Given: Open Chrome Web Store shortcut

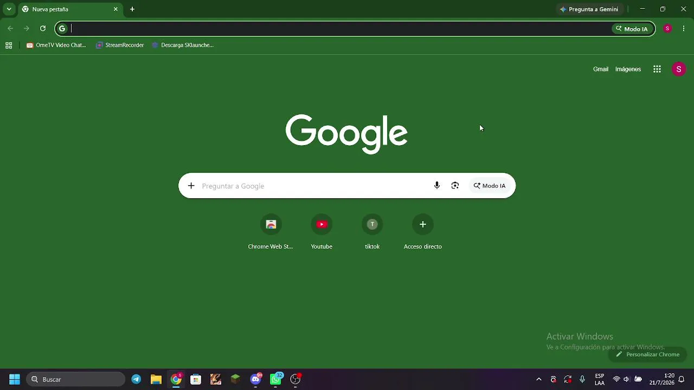Looking at the screenshot, I should 271,232.
